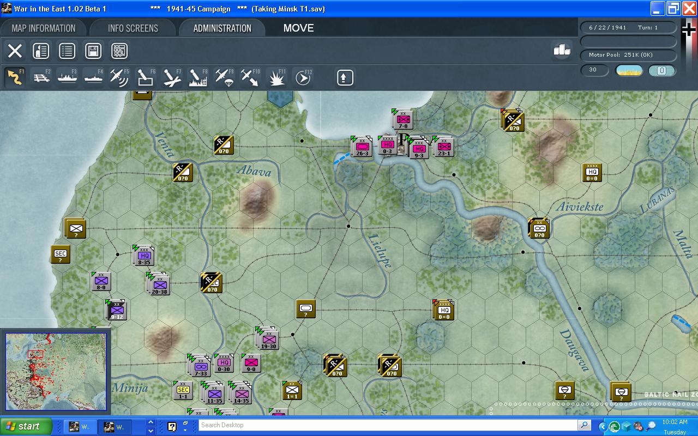Open the MAP INFORMATION tab

44,28
